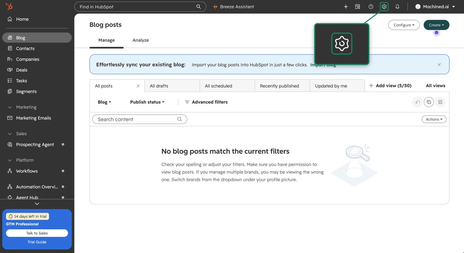The height and width of the screenshot is (253, 464).
Task: Click the 14 days left in trial badge
Action: [27, 216]
